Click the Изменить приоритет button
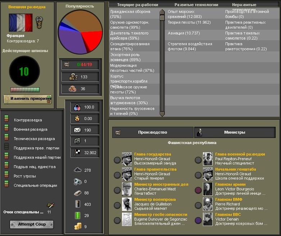 click(28, 98)
